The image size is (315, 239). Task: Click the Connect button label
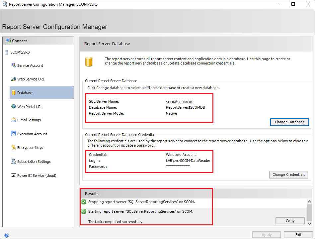click(19, 41)
